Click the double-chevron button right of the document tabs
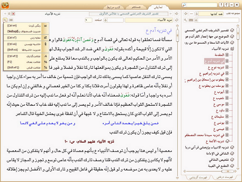 click(x=170, y=14)
